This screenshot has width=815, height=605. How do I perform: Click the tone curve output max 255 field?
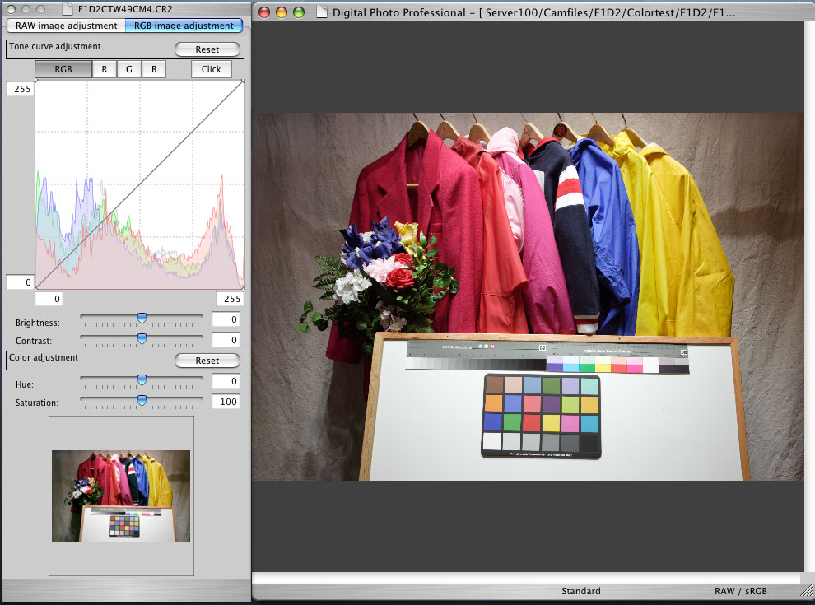point(20,89)
